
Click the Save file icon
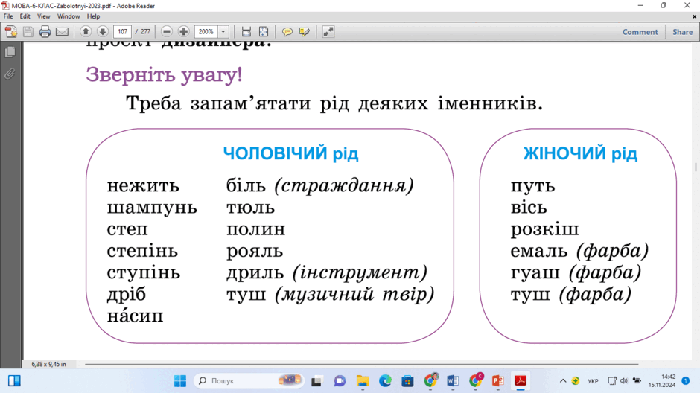(x=28, y=32)
